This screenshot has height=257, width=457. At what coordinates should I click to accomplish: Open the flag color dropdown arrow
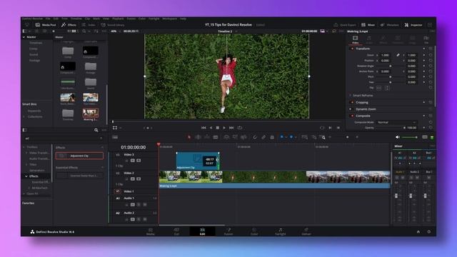coord(286,137)
